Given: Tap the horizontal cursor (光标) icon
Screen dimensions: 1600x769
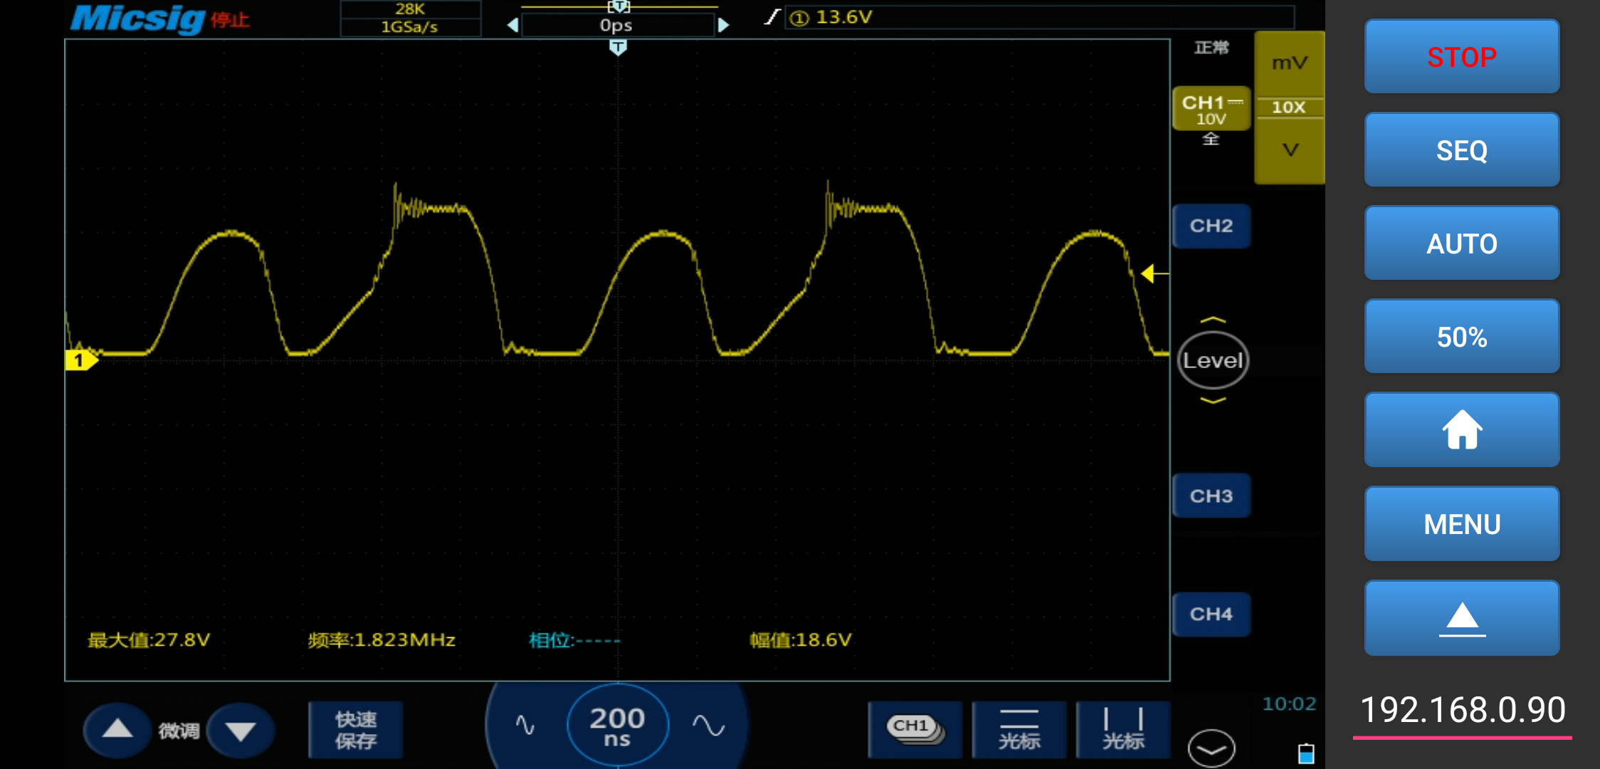Looking at the screenshot, I should pyautogui.click(x=1019, y=729).
